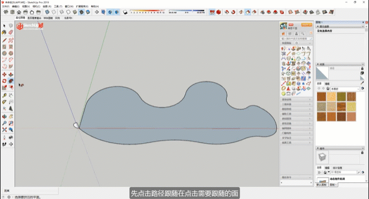Image resolution: width=369 pixels, height=199 pixels.
Task: Pick the Zoom magnifier tool
Action: point(4,123)
